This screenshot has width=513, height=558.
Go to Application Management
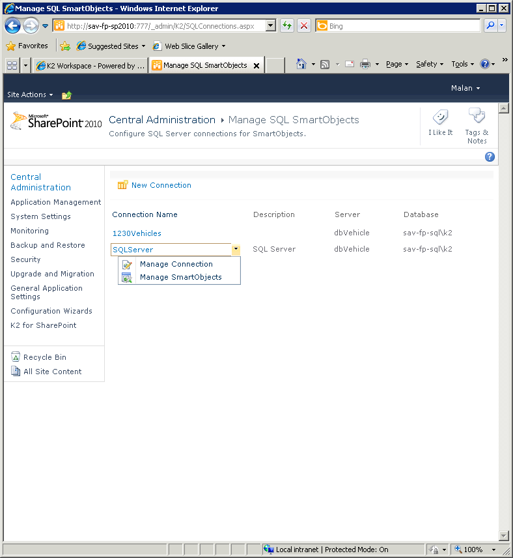[x=56, y=202]
